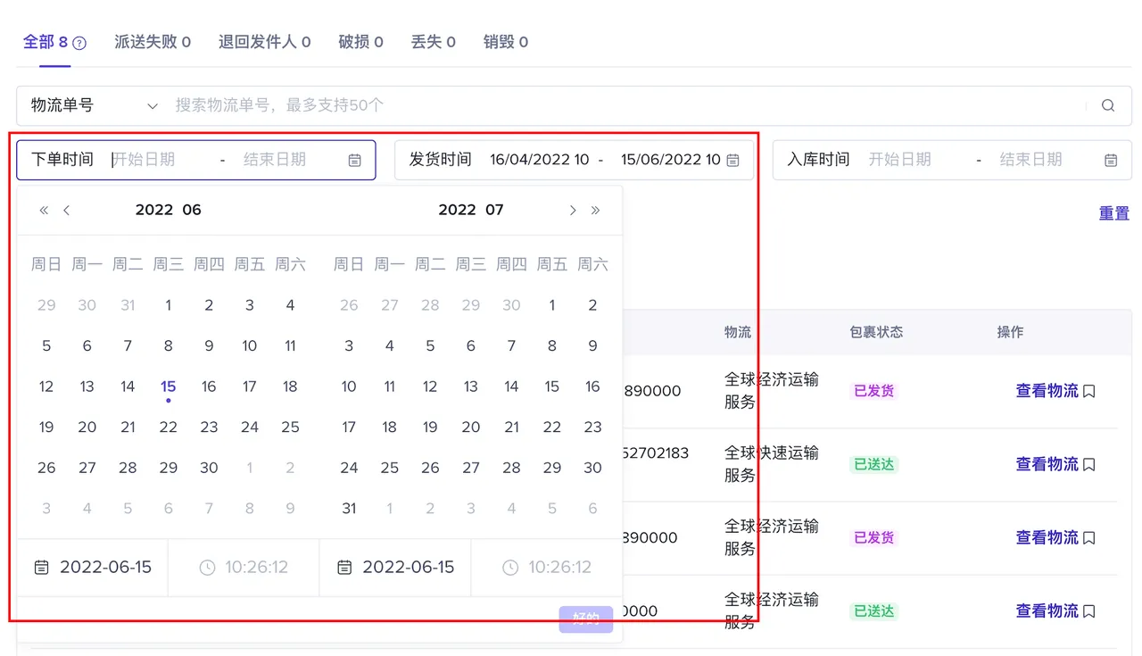Viewport: 1142px width, 656px height.
Task: Bookmark the first 已发货 shipment
Action: pyautogui.click(x=1089, y=389)
